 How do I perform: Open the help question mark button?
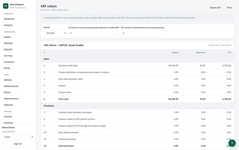coord(232,143)
